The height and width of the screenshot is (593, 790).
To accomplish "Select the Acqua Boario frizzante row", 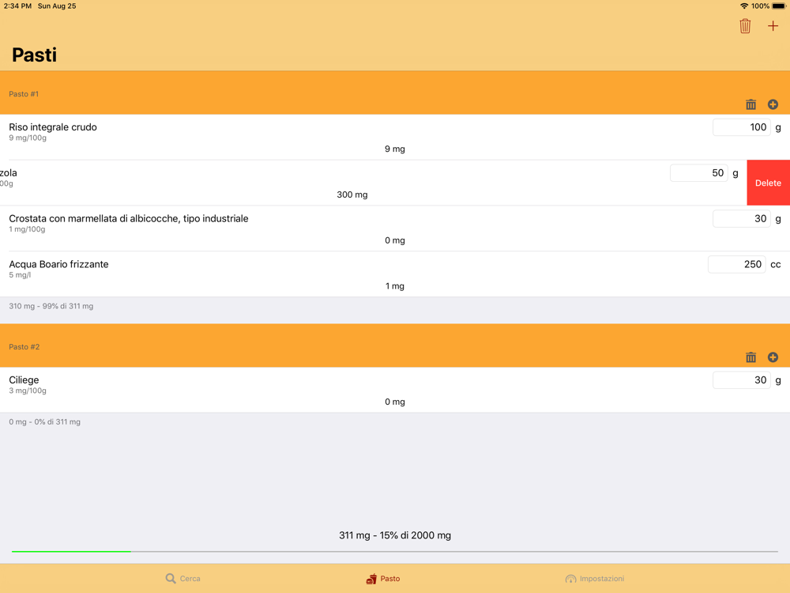I will coord(395,274).
